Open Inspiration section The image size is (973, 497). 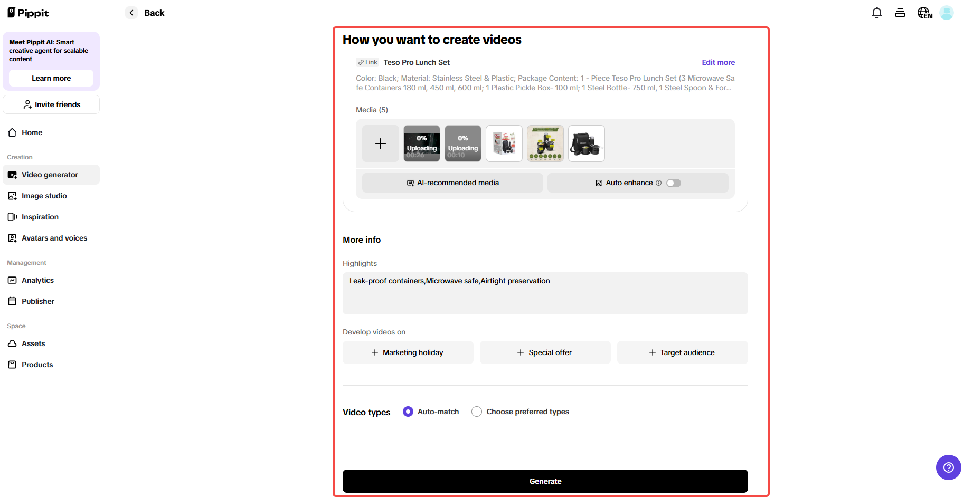51,217
